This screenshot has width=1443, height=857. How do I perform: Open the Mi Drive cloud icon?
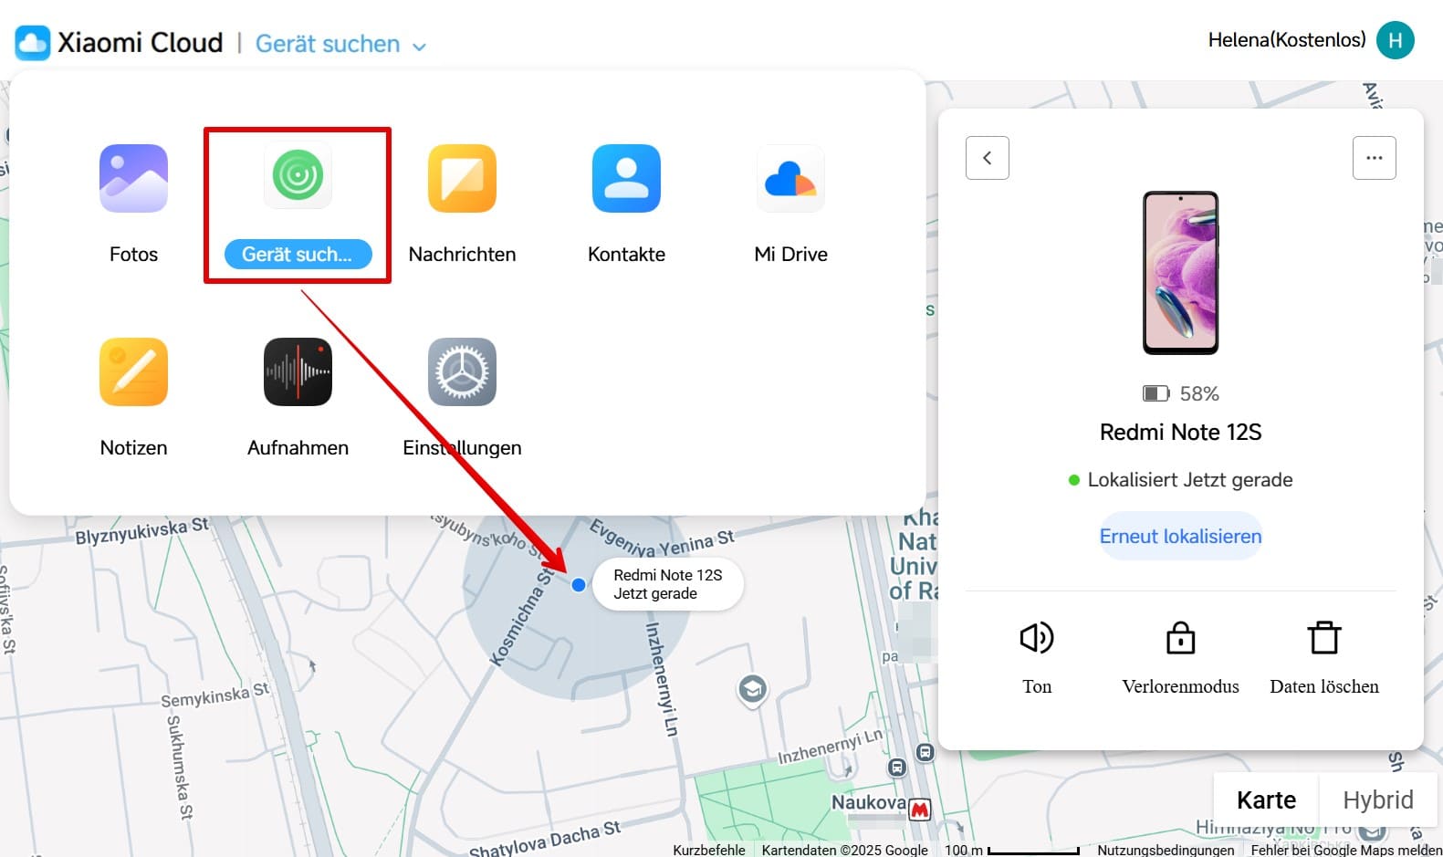point(790,178)
